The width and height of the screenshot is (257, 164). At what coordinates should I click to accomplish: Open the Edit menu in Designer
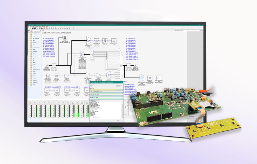[x=31, y=26]
